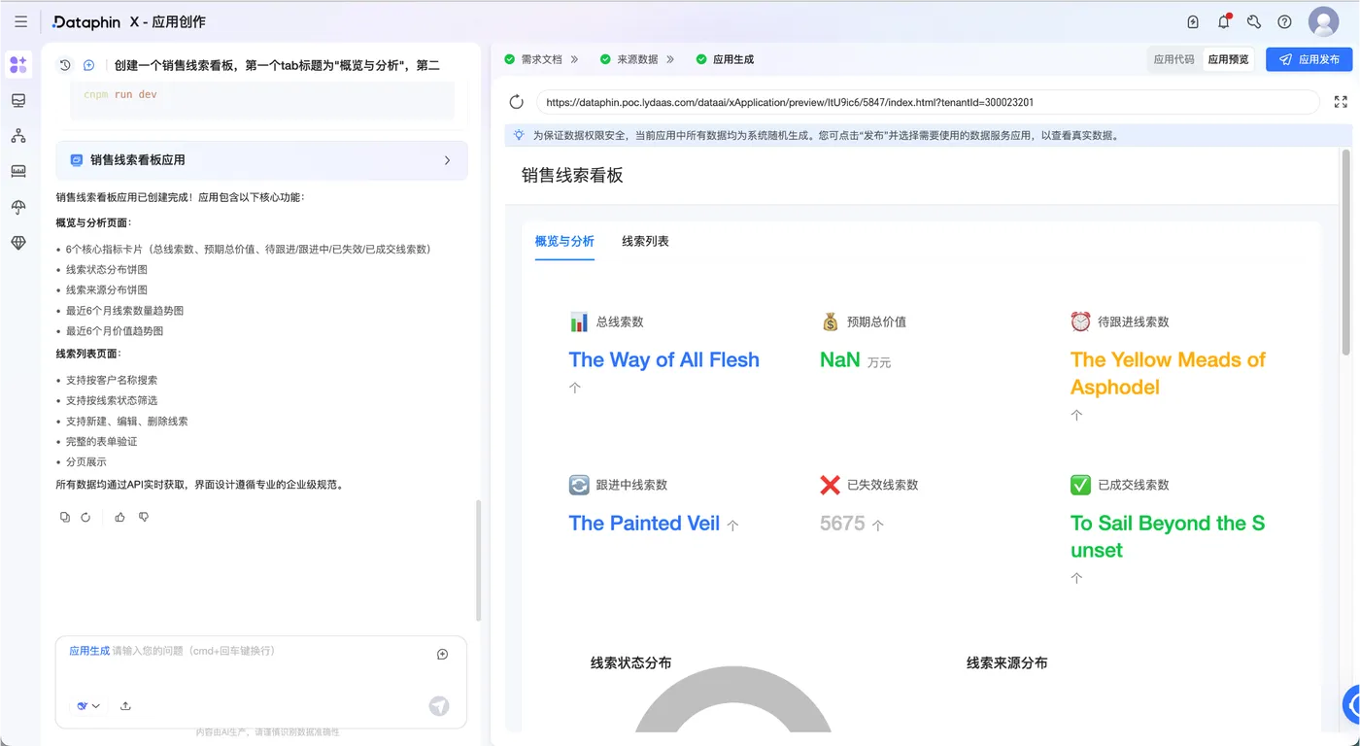Click the 销售线索看板 page title

(x=572, y=176)
